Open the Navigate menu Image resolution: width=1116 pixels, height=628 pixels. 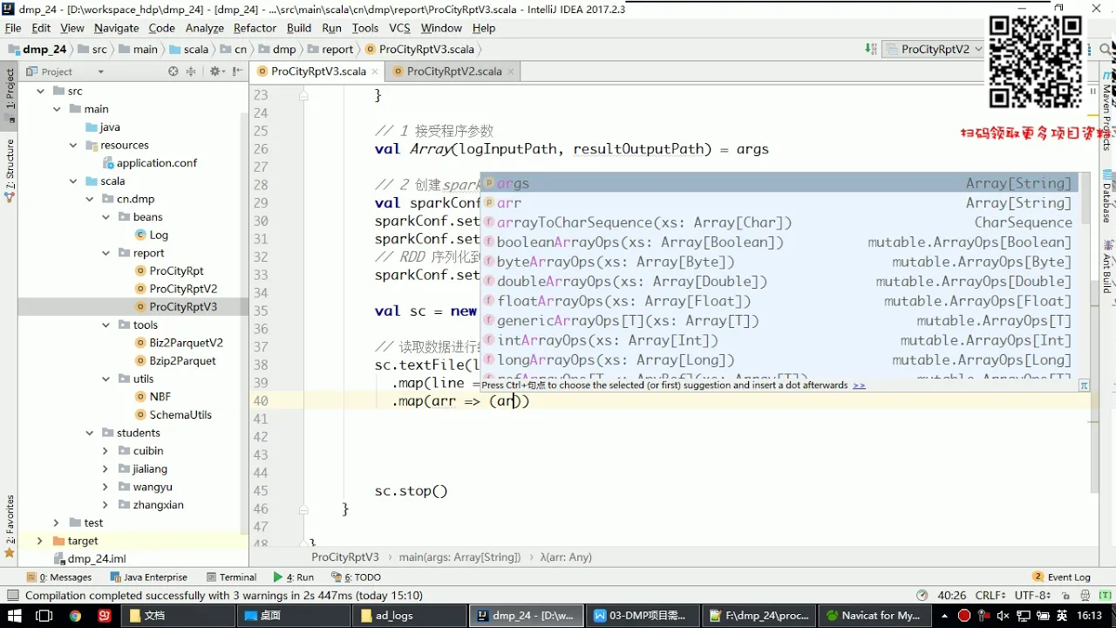click(117, 28)
